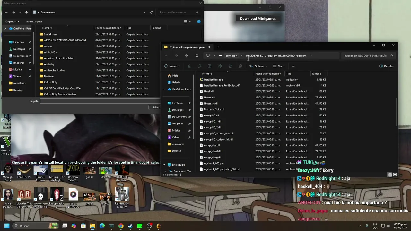Refresh the Documentos folder picker list
411x231 pixels.
(x=152, y=12)
